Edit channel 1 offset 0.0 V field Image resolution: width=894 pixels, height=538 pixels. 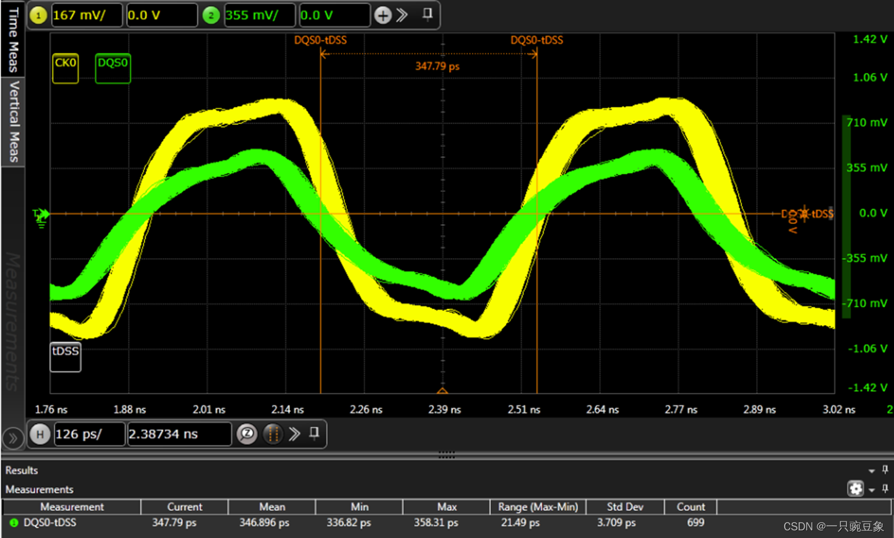click(x=161, y=15)
